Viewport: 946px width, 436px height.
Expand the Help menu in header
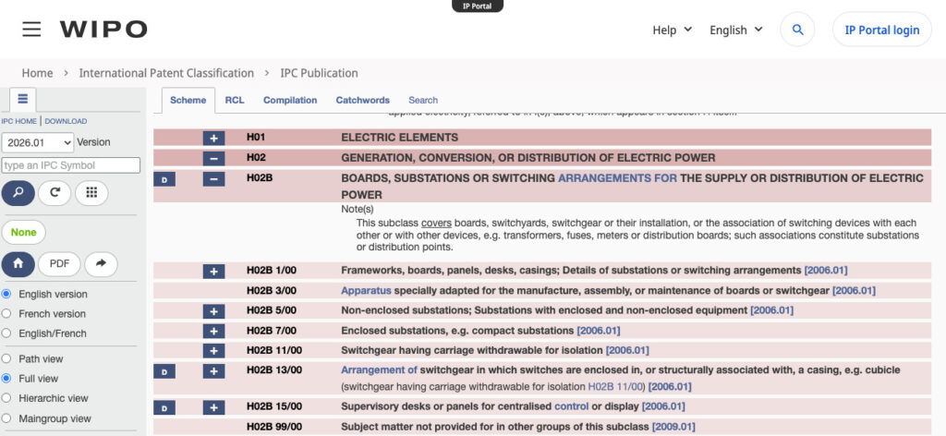click(672, 30)
